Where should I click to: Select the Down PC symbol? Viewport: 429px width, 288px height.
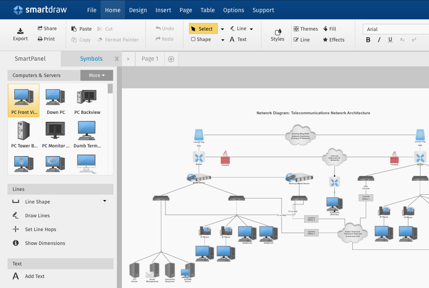[56, 100]
